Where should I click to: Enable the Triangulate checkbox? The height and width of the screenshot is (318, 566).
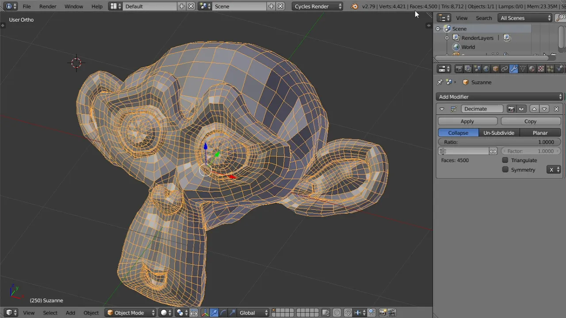pos(505,160)
